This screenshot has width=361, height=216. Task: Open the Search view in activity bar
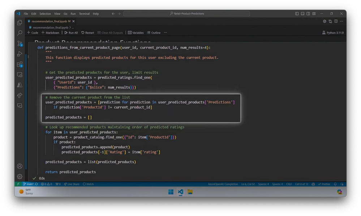(20, 33)
